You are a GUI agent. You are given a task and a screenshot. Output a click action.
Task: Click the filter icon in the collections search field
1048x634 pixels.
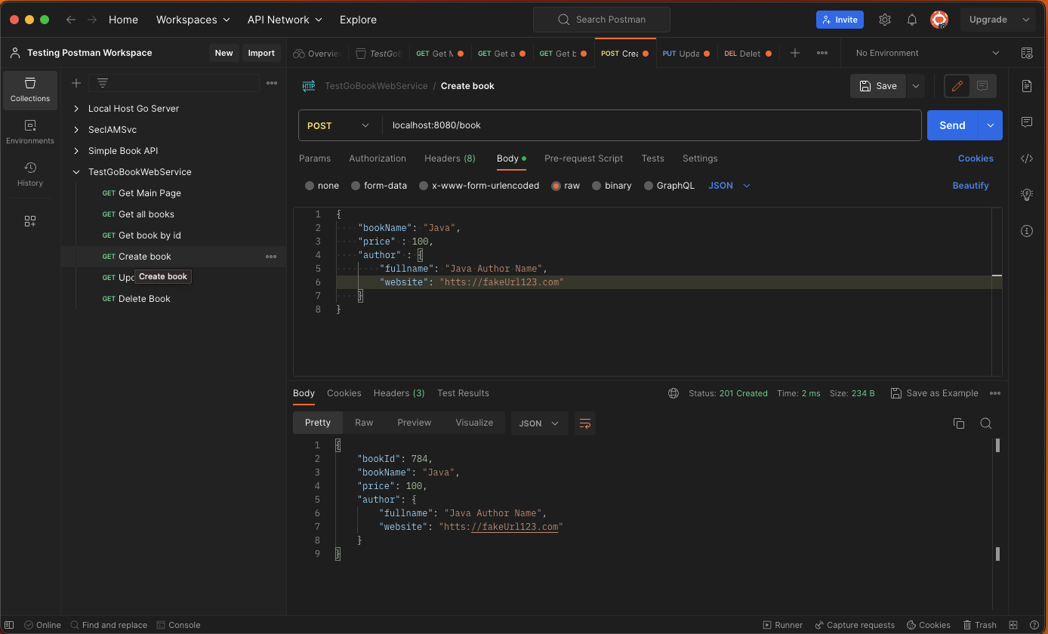tap(103, 83)
